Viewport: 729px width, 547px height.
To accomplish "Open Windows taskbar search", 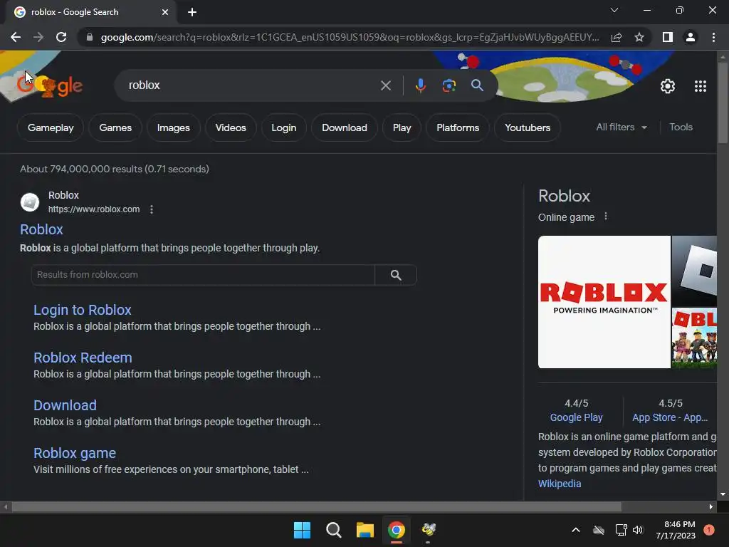I will click(333, 530).
